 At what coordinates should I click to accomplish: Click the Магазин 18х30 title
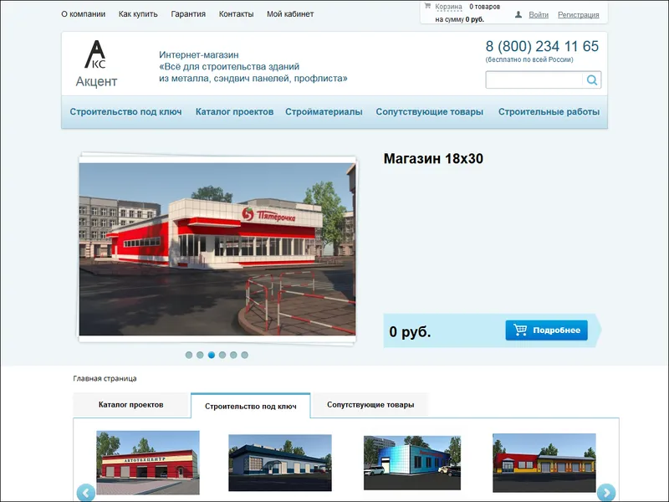(433, 159)
